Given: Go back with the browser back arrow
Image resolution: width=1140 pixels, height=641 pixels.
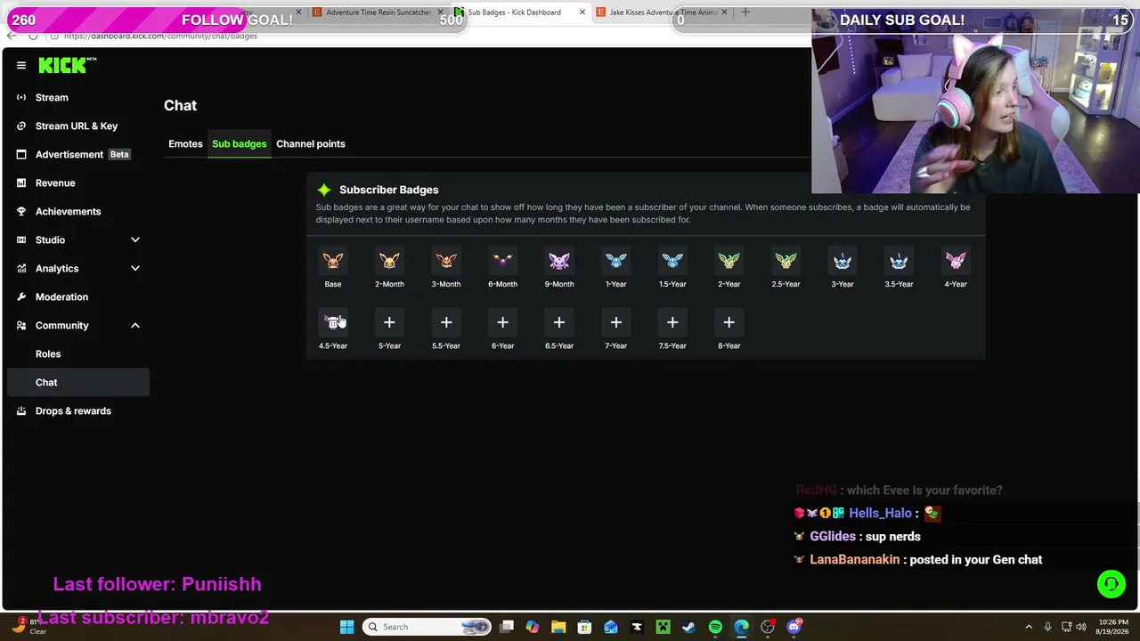Looking at the screenshot, I should click(x=12, y=36).
